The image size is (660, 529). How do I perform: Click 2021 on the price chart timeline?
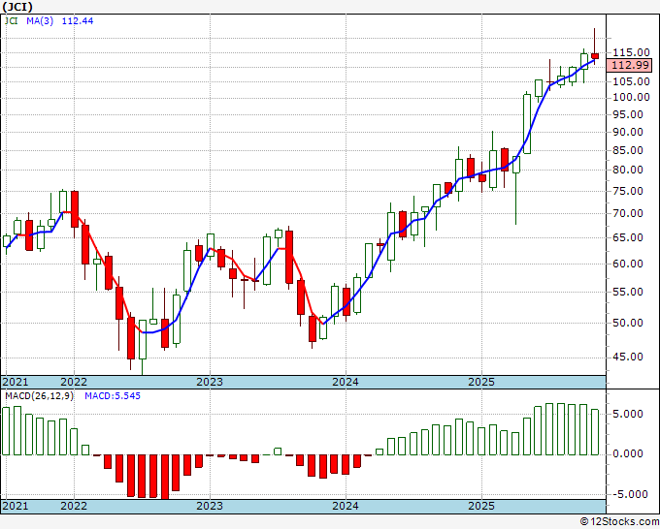point(16,383)
